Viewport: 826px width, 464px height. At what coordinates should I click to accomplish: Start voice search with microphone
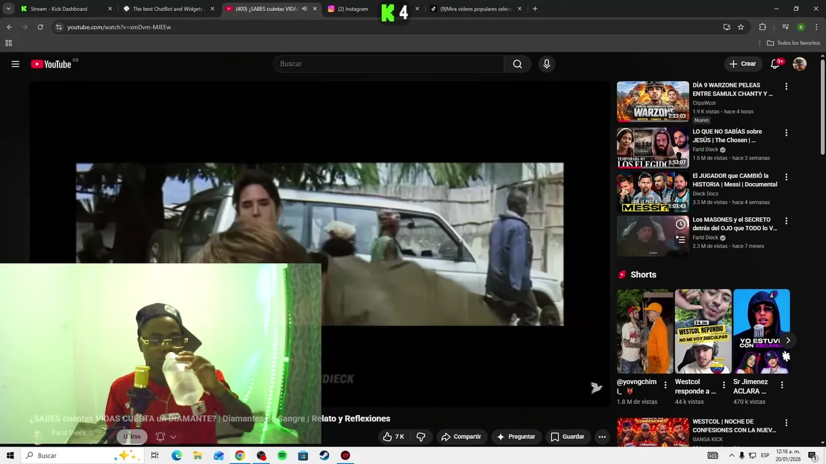click(547, 64)
